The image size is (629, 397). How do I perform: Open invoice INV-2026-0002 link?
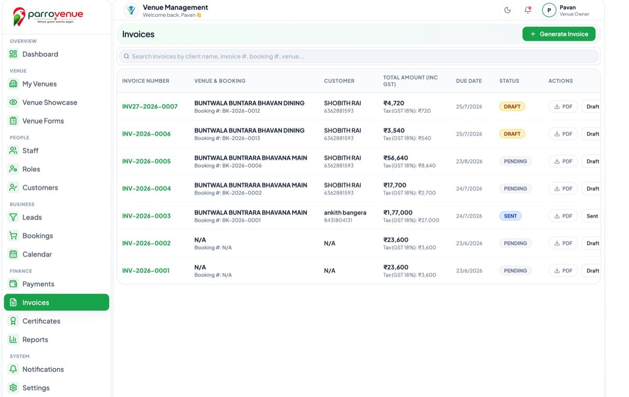pos(146,243)
